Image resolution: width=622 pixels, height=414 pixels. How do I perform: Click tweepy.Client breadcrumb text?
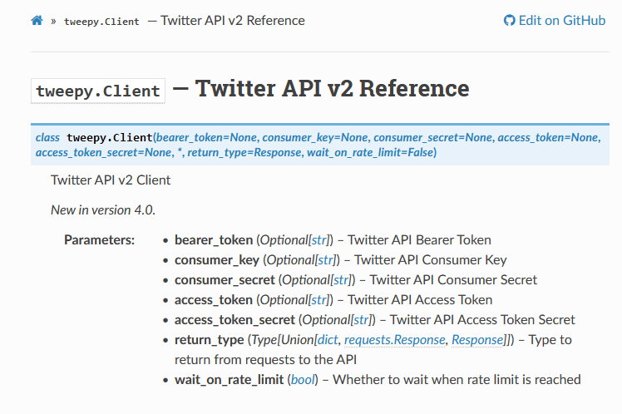point(101,22)
